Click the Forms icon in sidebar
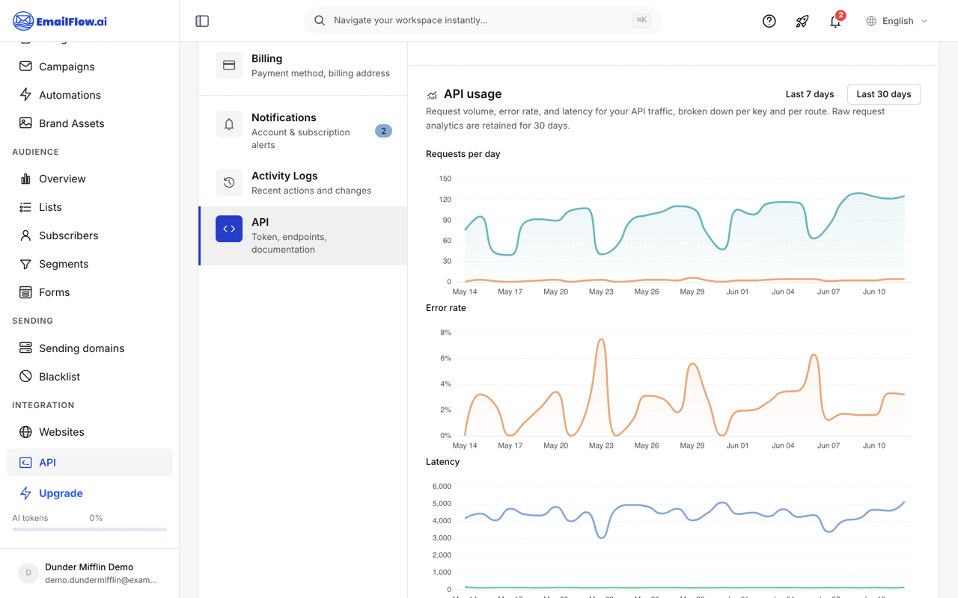The height and width of the screenshot is (598, 958). [x=25, y=292]
